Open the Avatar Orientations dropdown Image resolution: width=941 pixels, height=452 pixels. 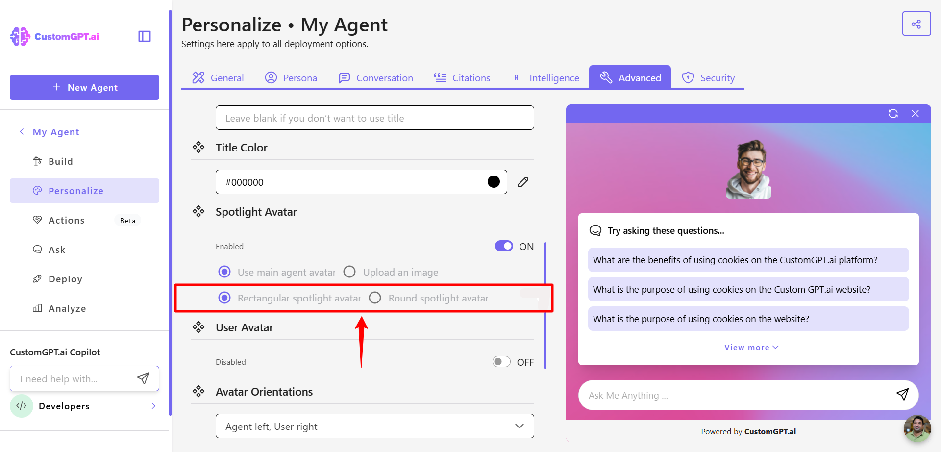[x=375, y=426]
